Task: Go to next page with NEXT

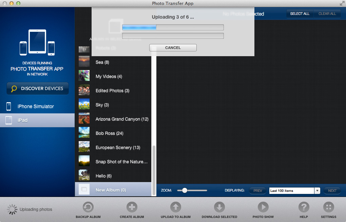Action: tap(332, 191)
